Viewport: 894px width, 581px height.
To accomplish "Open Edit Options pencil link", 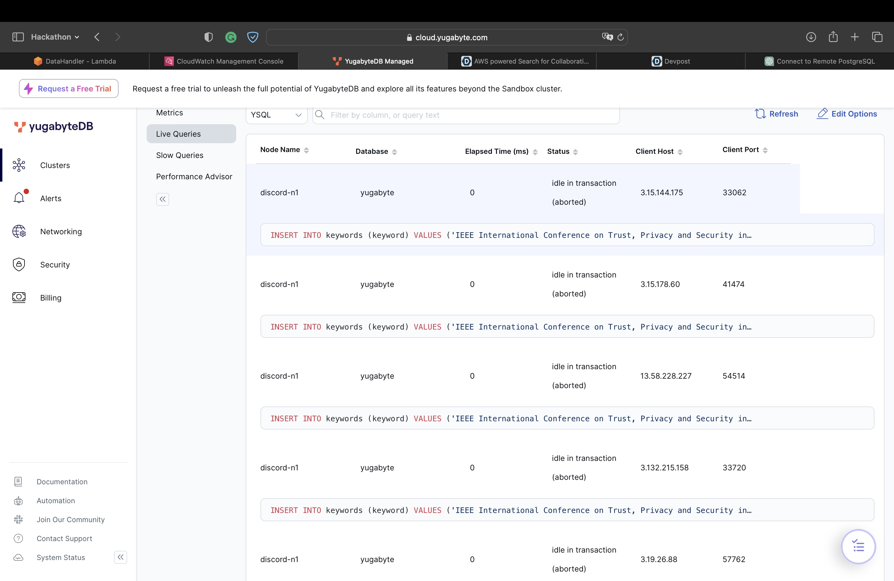I will pyautogui.click(x=847, y=114).
